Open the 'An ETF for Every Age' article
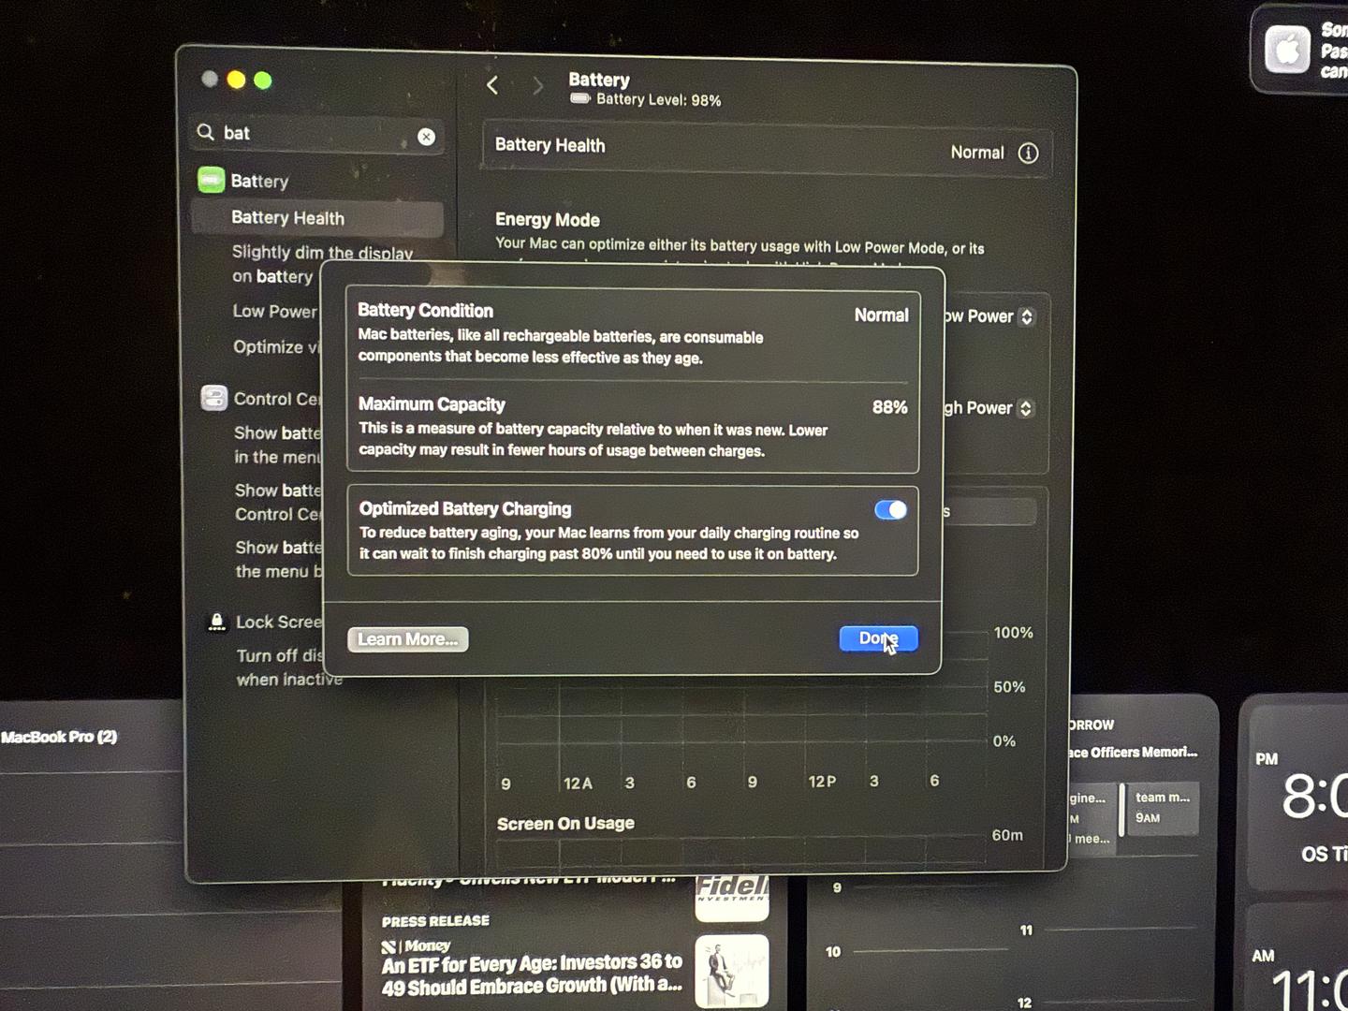 pos(532,974)
